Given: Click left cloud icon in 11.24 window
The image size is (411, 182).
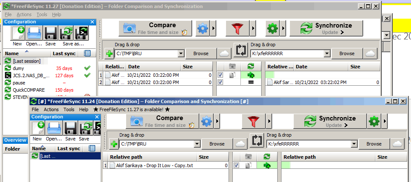Looking at the screenshot, I should pyautogui.click(x=240, y=144).
